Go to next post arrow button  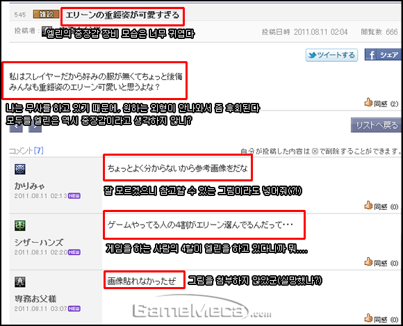coord(35,127)
